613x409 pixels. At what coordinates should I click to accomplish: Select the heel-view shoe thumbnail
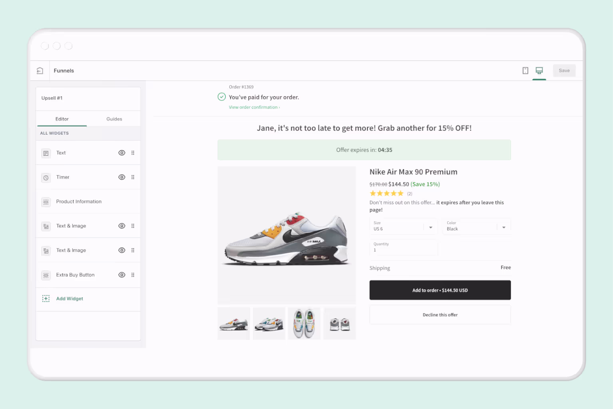pos(340,324)
